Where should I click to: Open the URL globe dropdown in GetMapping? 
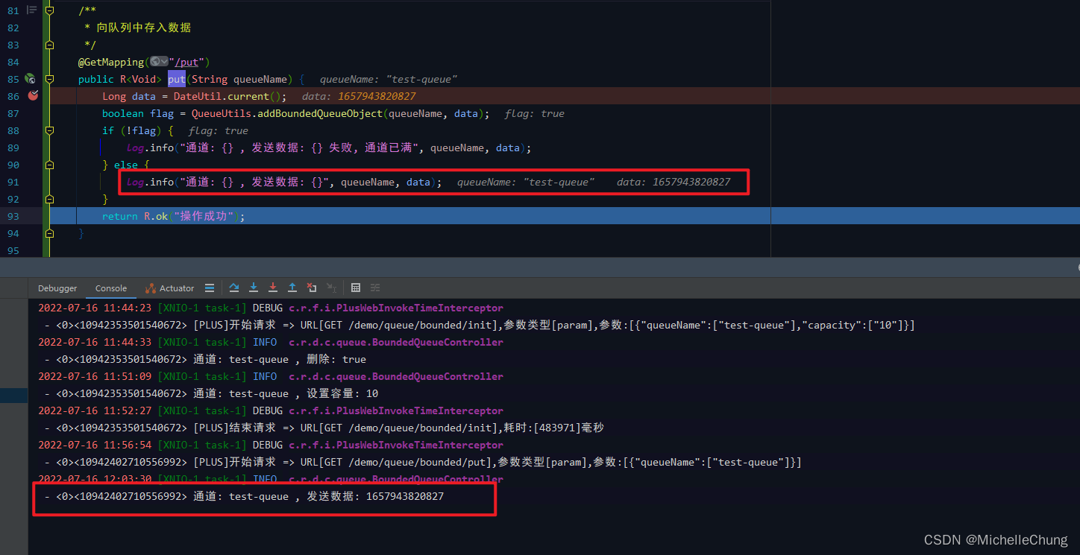click(x=159, y=62)
